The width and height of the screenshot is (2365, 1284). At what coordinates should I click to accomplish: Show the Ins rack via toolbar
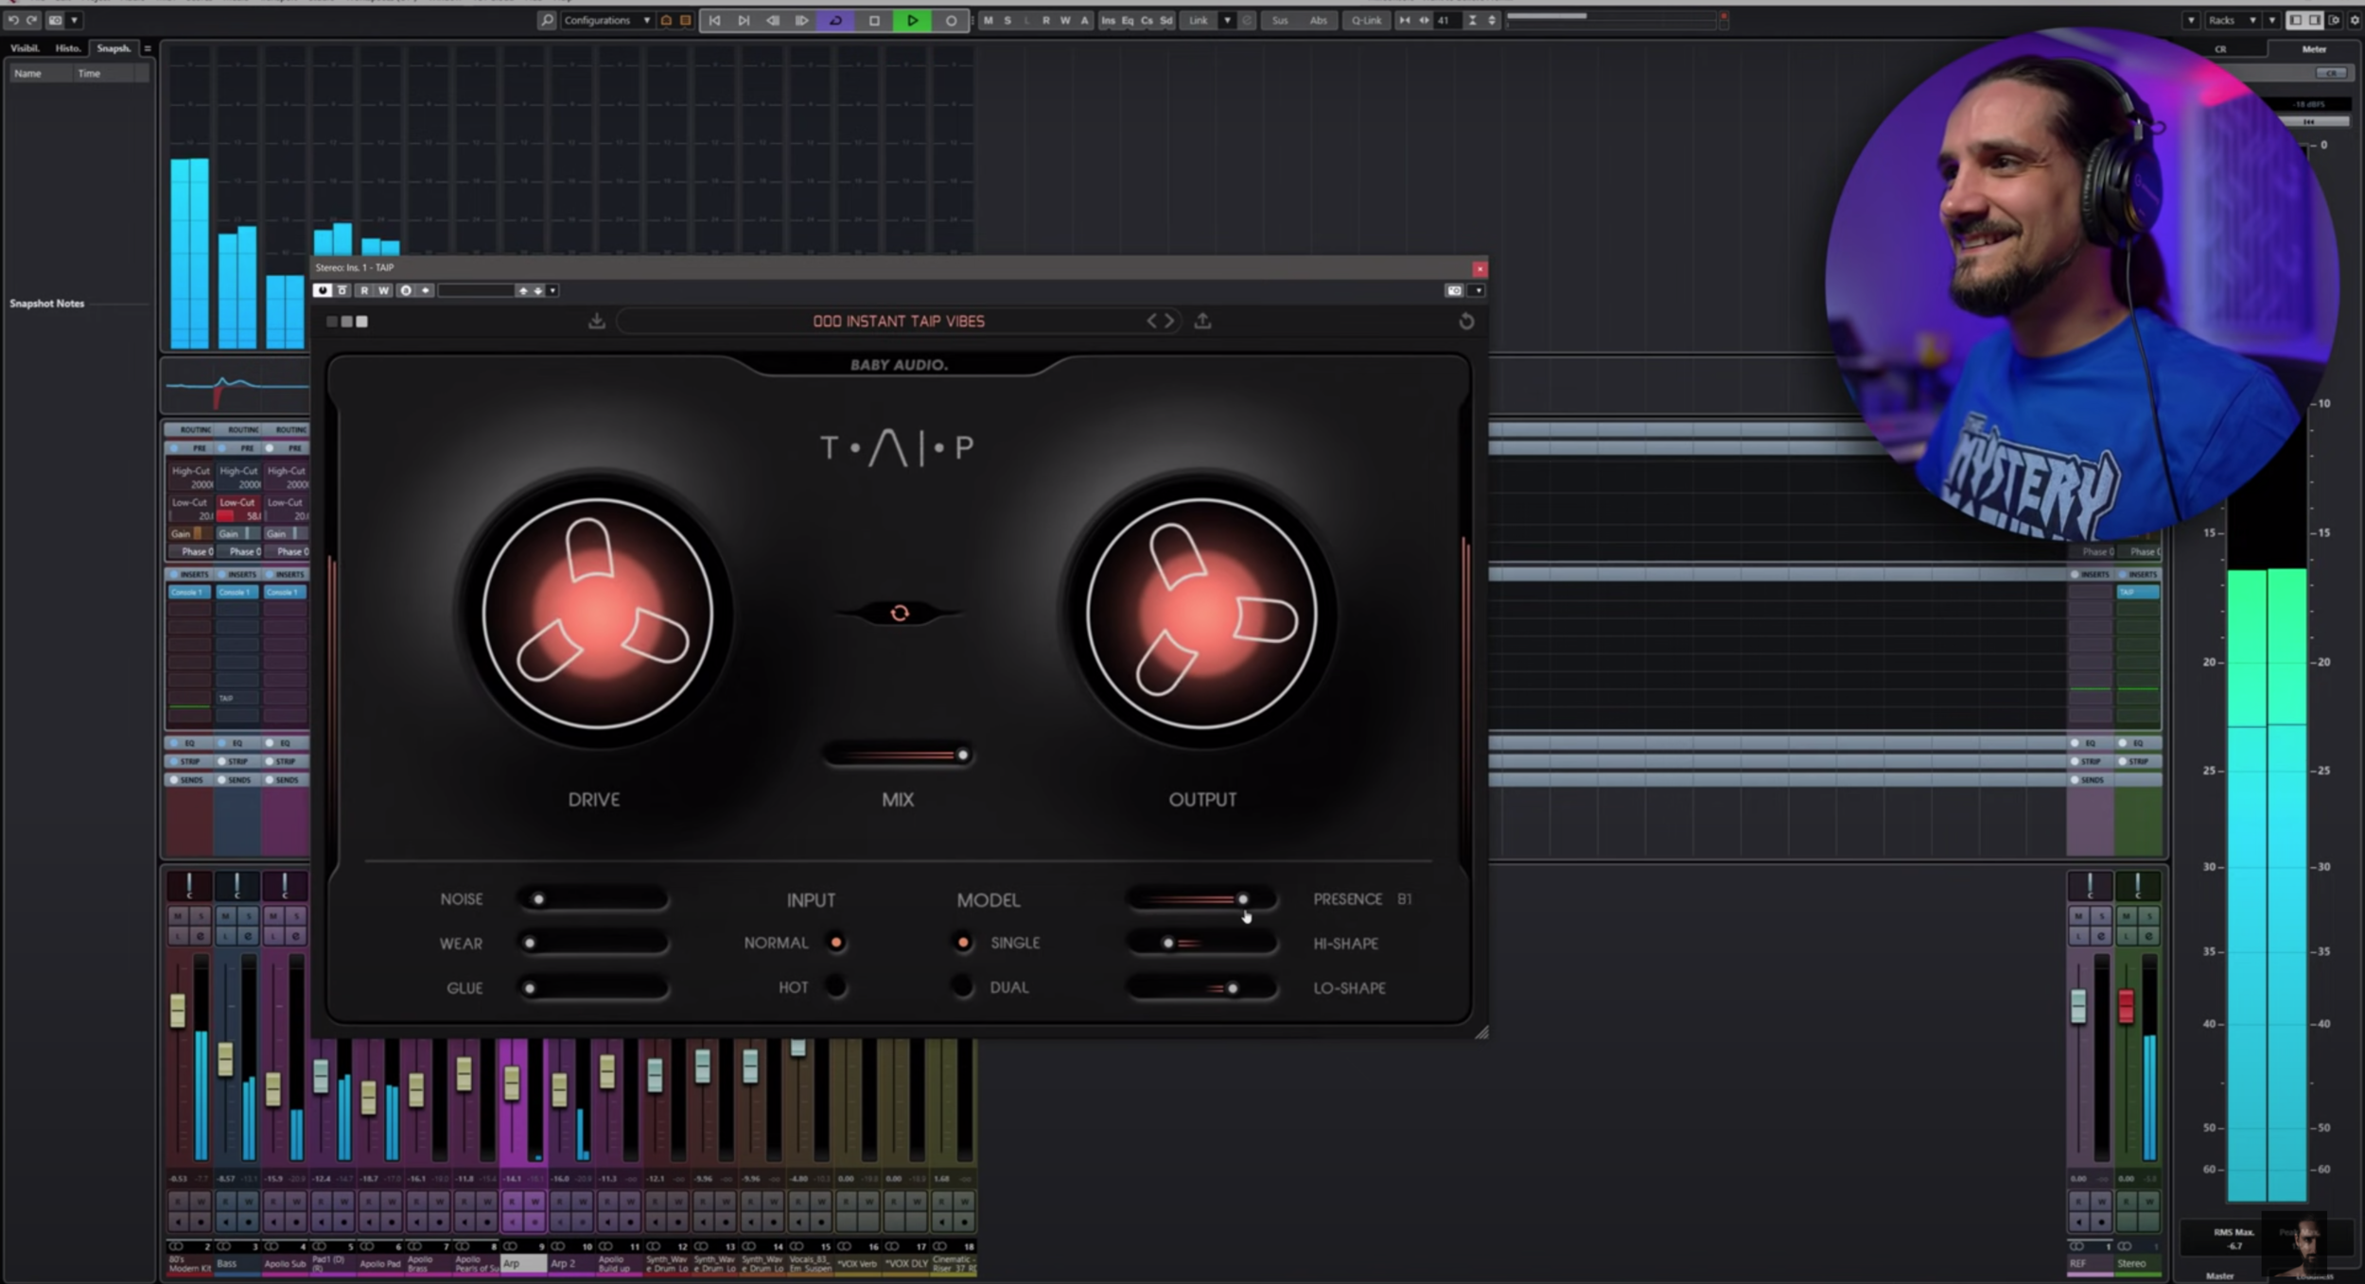click(1108, 20)
